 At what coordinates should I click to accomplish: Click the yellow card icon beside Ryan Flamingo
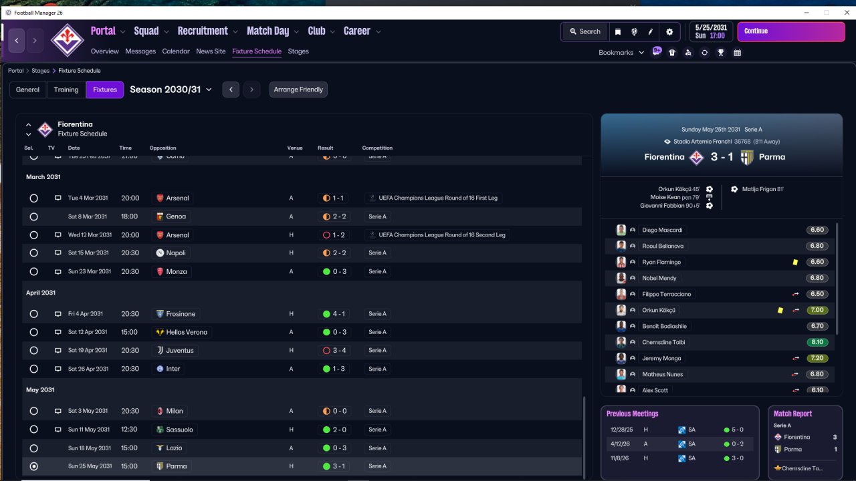[x=795, y=263]
